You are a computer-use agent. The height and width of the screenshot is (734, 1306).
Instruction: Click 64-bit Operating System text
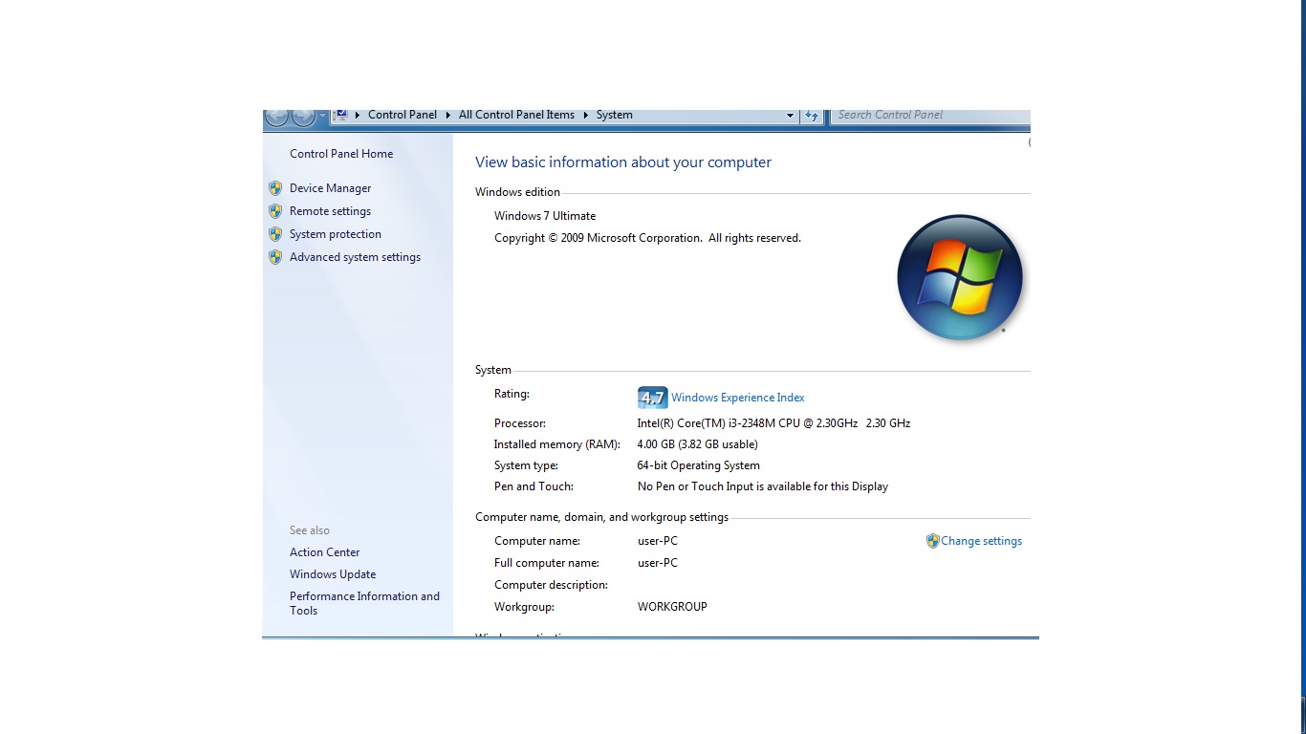tap(699, 465)
